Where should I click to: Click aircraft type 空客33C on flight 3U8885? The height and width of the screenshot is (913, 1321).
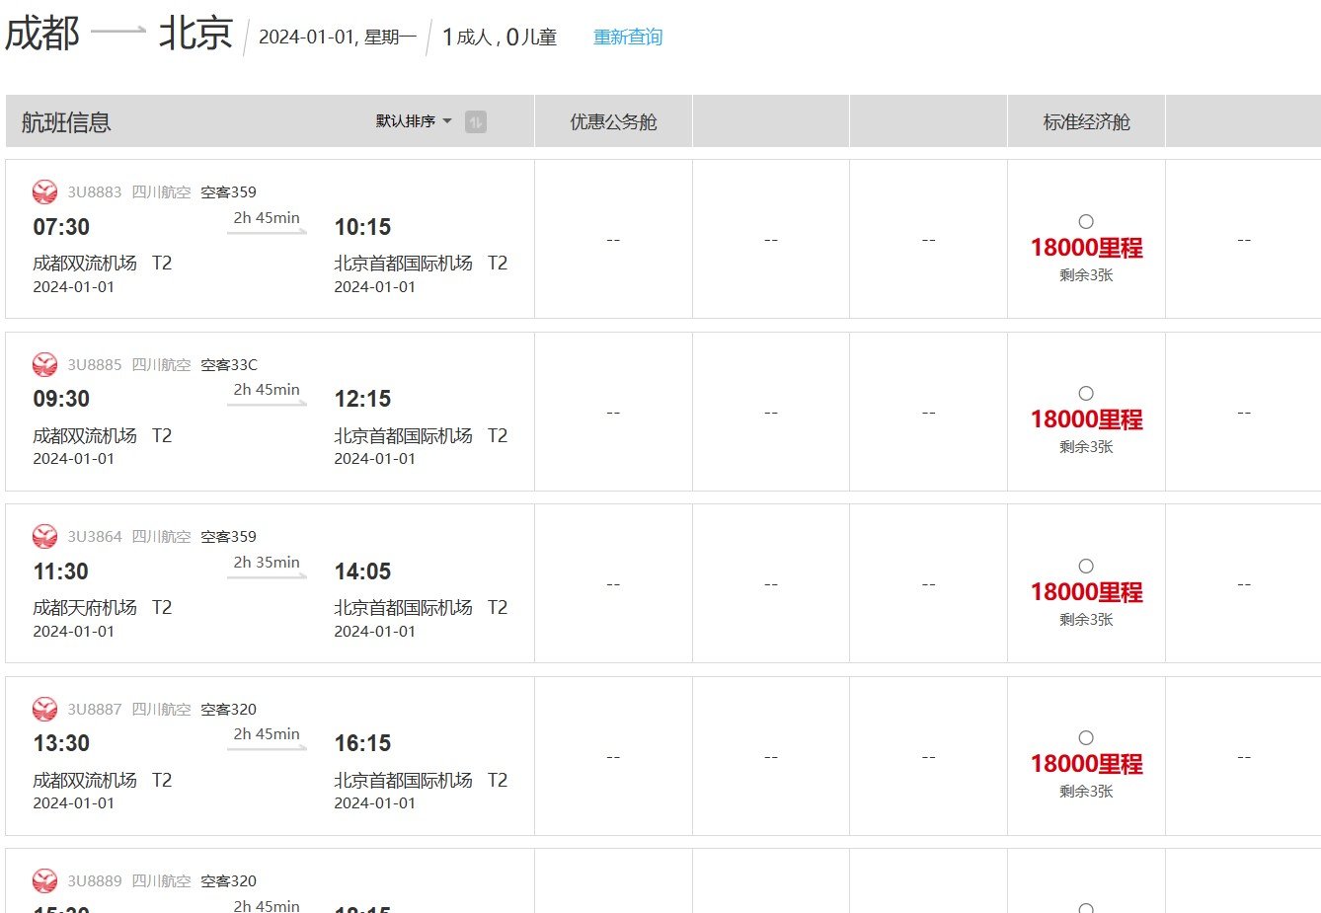click(x=229, y=365)
